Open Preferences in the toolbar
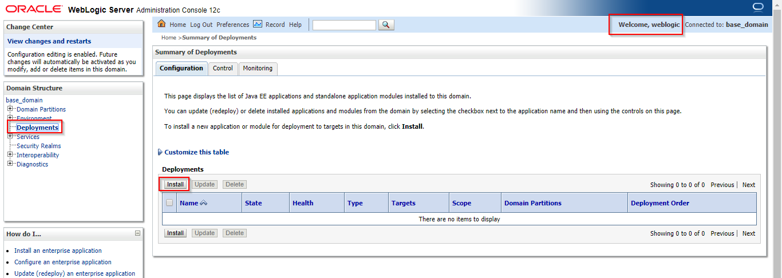Image resolution: width=782 pixels, height=278 pixels. (x=232, y=25)
